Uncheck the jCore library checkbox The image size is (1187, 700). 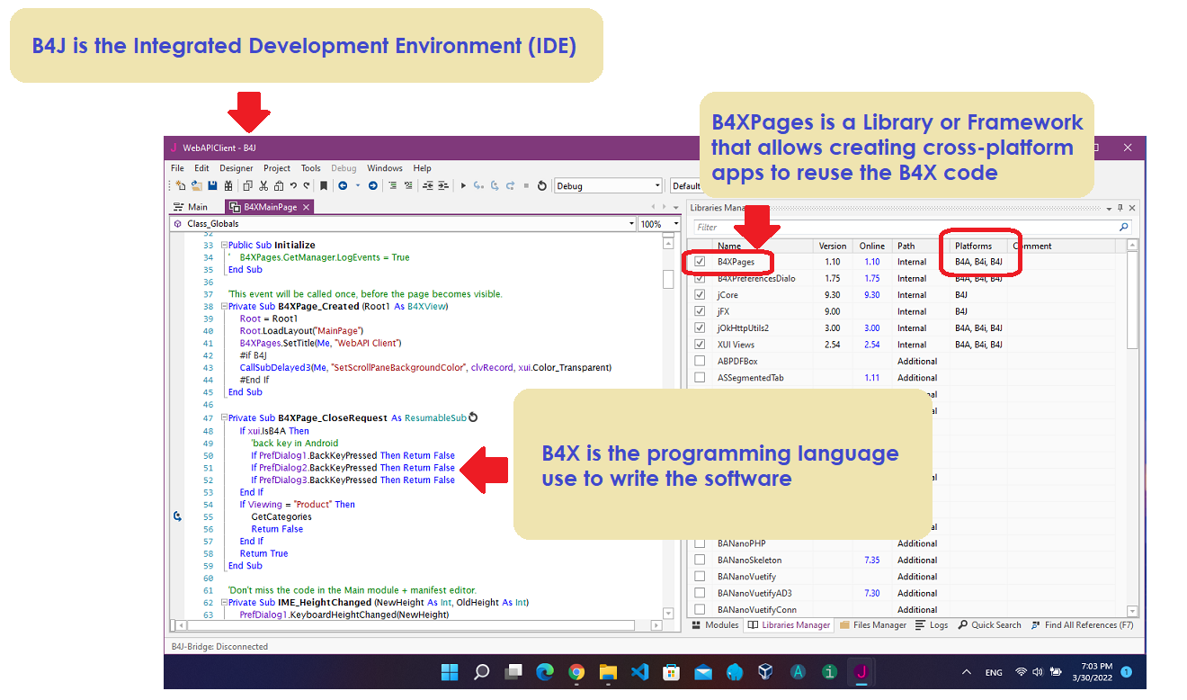coord(700,295)
